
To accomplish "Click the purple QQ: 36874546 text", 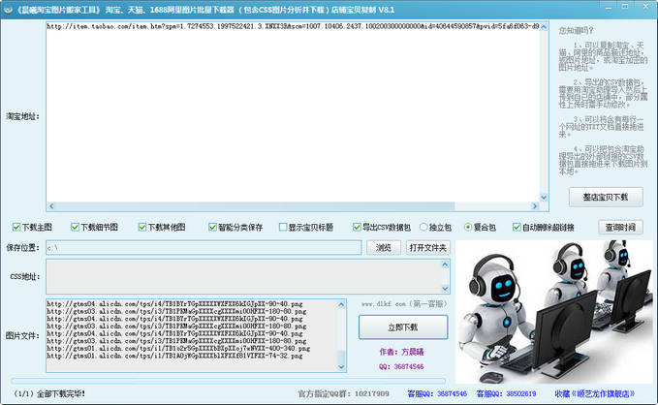I will coord(401,366).
